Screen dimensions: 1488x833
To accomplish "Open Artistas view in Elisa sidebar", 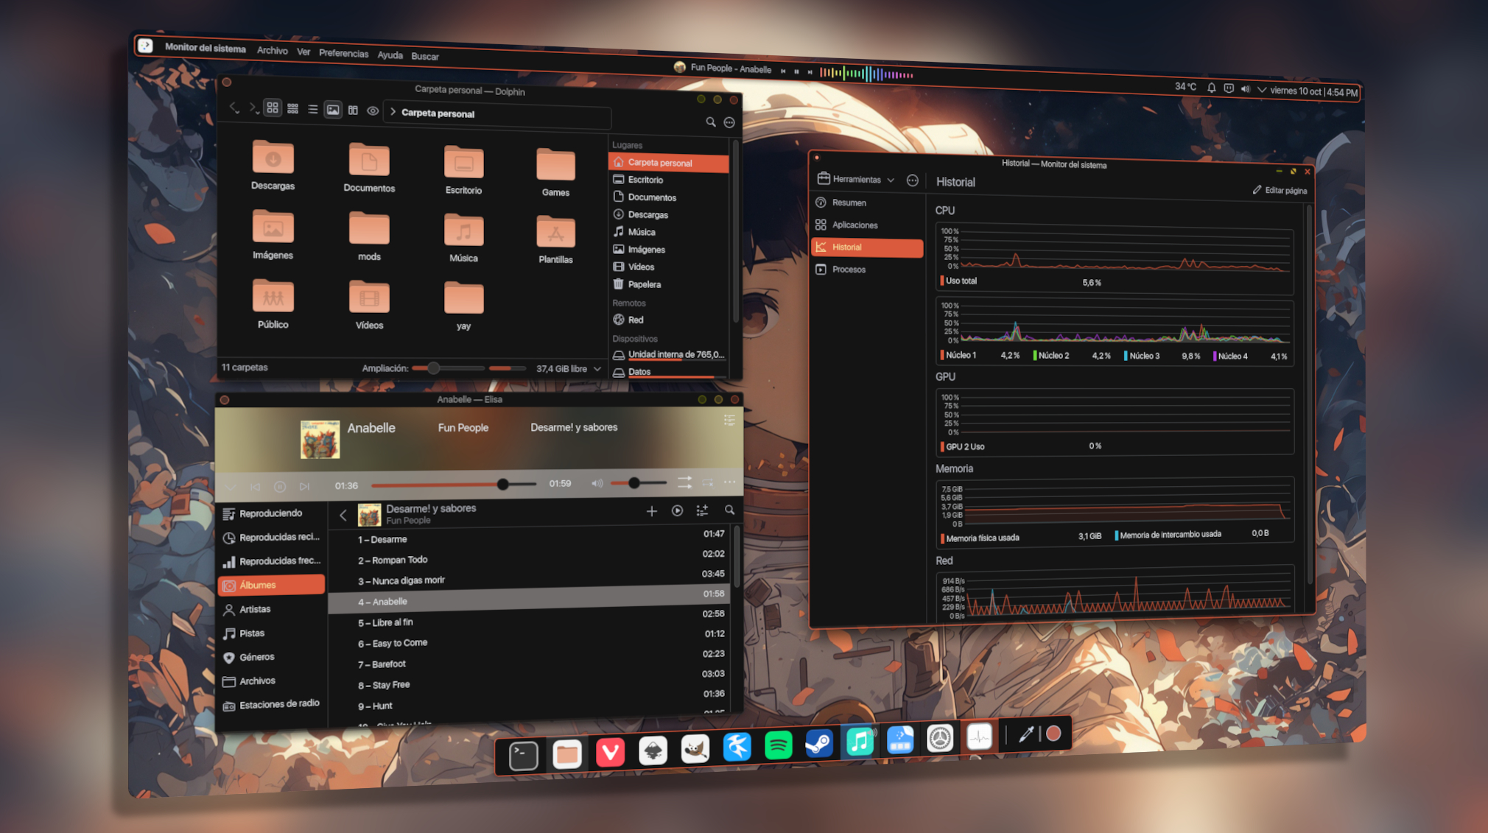I will coord(271,609).
